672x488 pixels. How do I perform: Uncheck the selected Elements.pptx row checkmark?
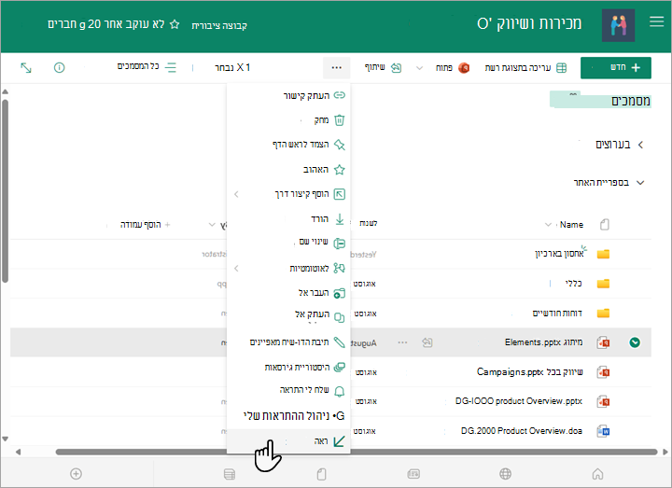[x=635, y=342]
